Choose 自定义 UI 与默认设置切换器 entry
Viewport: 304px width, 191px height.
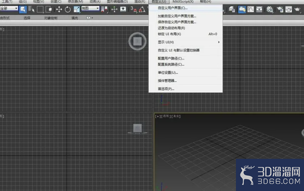(186, 50)
